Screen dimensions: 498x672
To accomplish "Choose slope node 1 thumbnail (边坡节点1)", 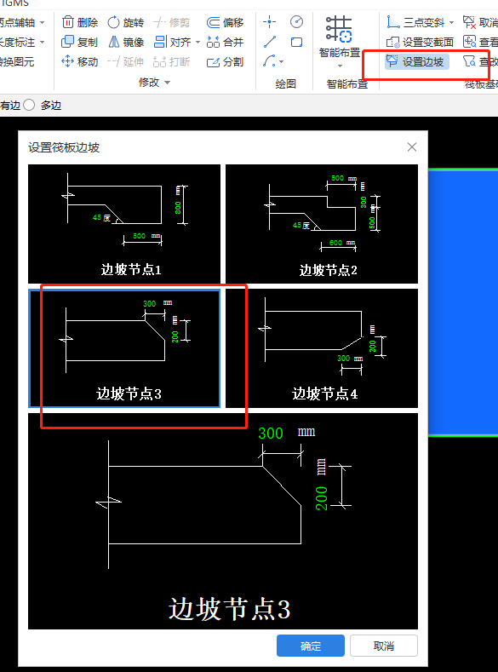I will 124,223.
